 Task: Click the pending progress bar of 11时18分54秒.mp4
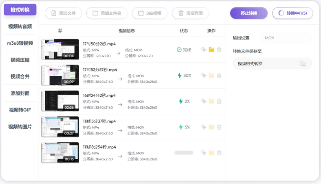(x=184, y=153)
